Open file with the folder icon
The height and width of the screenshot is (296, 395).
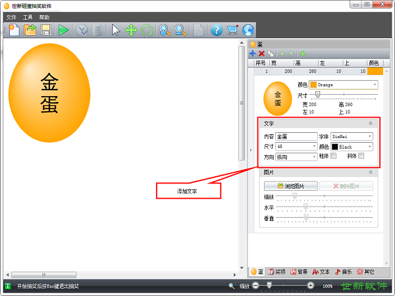click(x=30, y=30)
